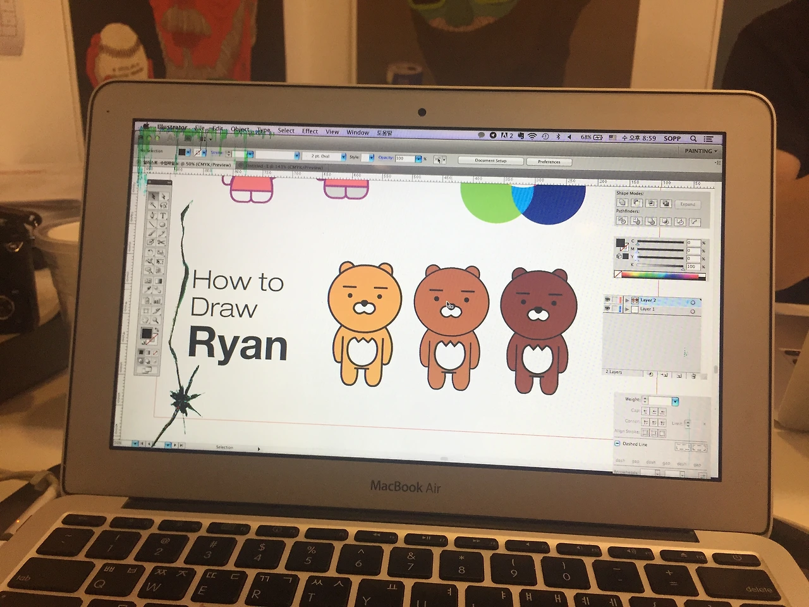Screen dimensions: 809x607
Task: Select the Pencil tool
Action: [x=161, y=235]
